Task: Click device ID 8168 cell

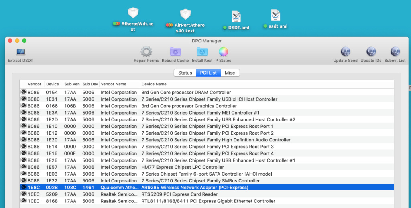Action: click(52, 201)
